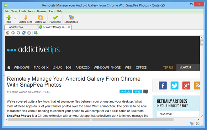Click the site home icon in navigation bar
Screen dimensions: 207x130
point(9,68)
